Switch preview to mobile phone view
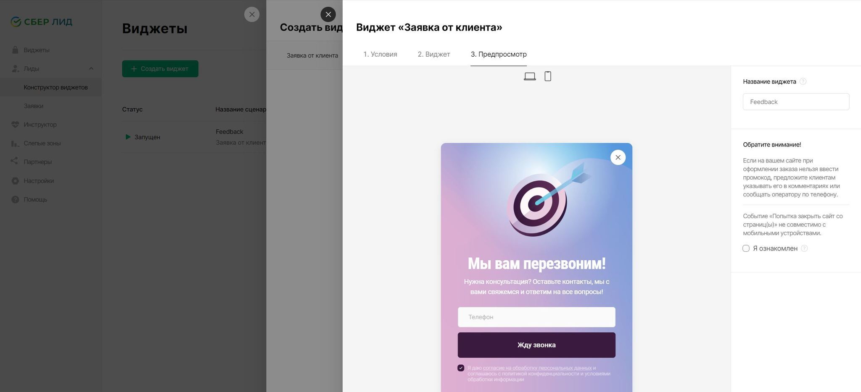Image resolution: width=861 pixels, height=392 pixels. click(548, 76)
